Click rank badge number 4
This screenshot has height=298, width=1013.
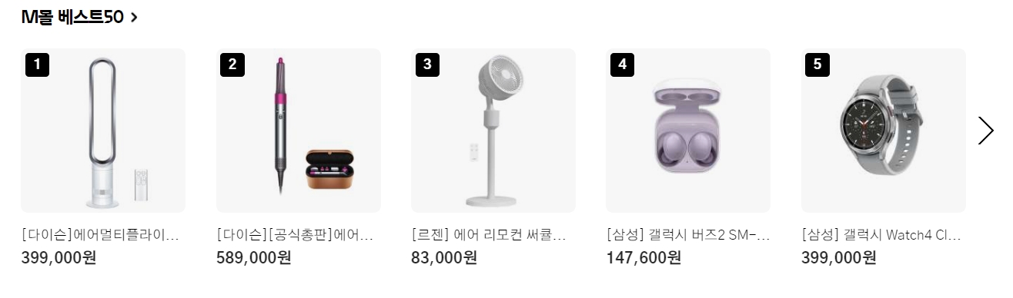coord(622,65)
